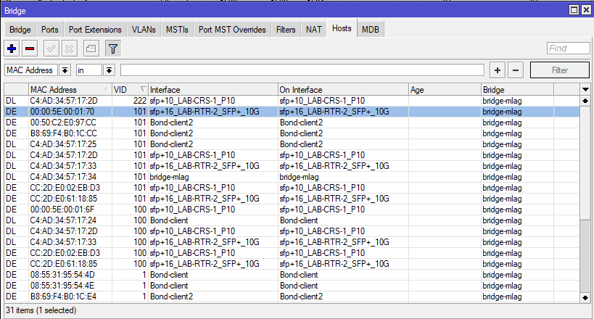Image resolution: width=594 pixels, height=319 pixels.
Task: Click the disable cross toolbar icon
Action: 70,49
